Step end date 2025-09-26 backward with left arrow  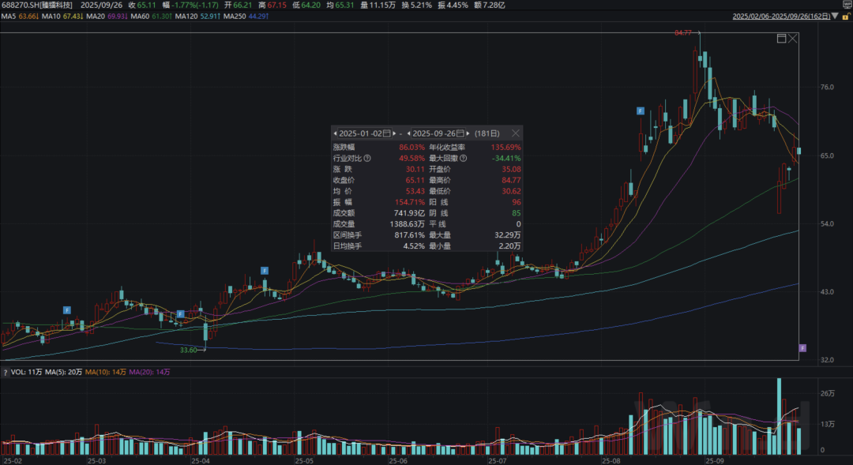(408, 133)
